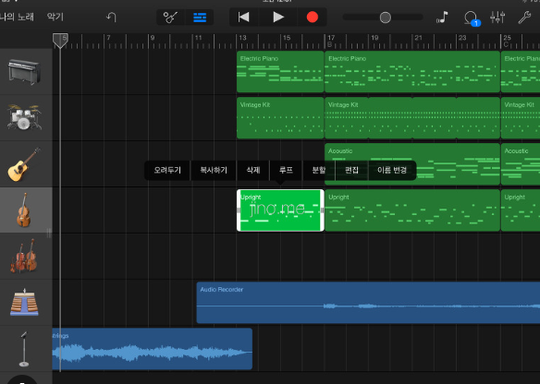Undo the last action
540x384 pixels.
point(111,17)
